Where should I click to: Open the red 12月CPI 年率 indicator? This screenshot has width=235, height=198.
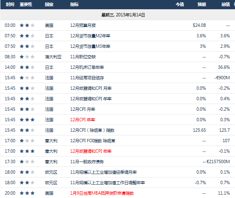(x=82, y=120)
